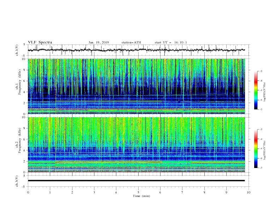The width and height of the screenshot is (280, 216).
Task: Click the "start UT = 14:10:1" text
Action: 170,42
